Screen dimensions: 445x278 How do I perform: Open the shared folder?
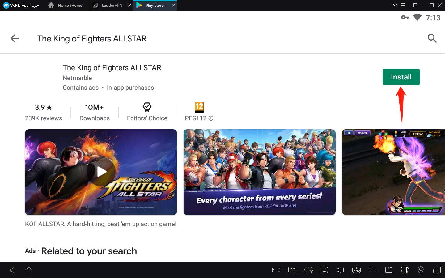click(388, 270)
